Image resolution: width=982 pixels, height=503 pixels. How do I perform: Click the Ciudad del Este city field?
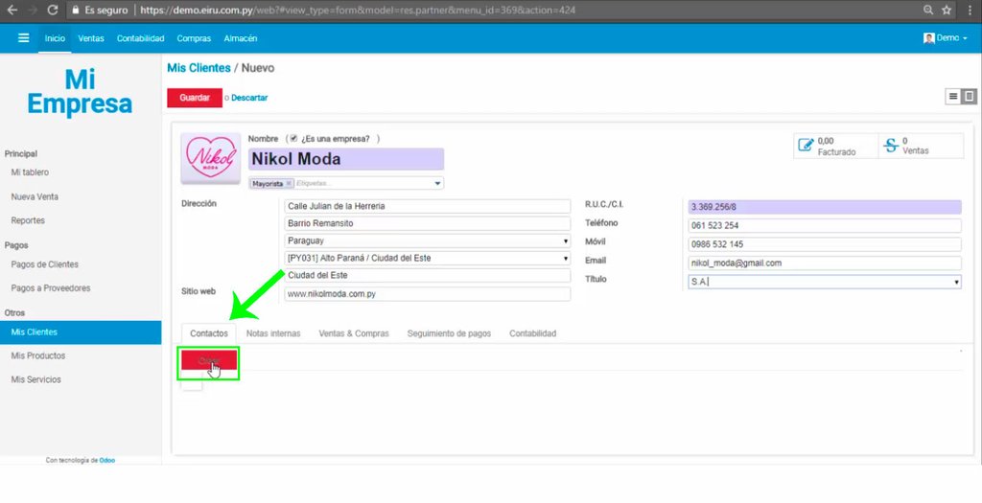tap(427, 275)
